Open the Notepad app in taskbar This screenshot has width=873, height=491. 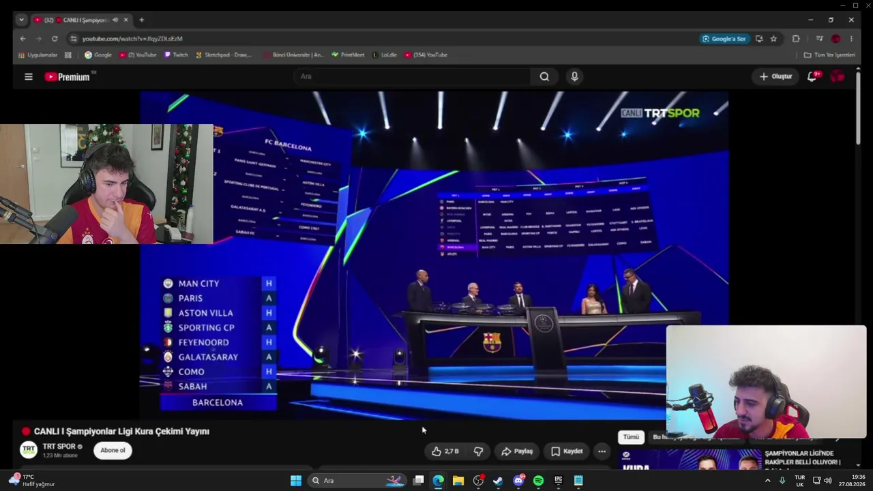click(x=578, y=481)
